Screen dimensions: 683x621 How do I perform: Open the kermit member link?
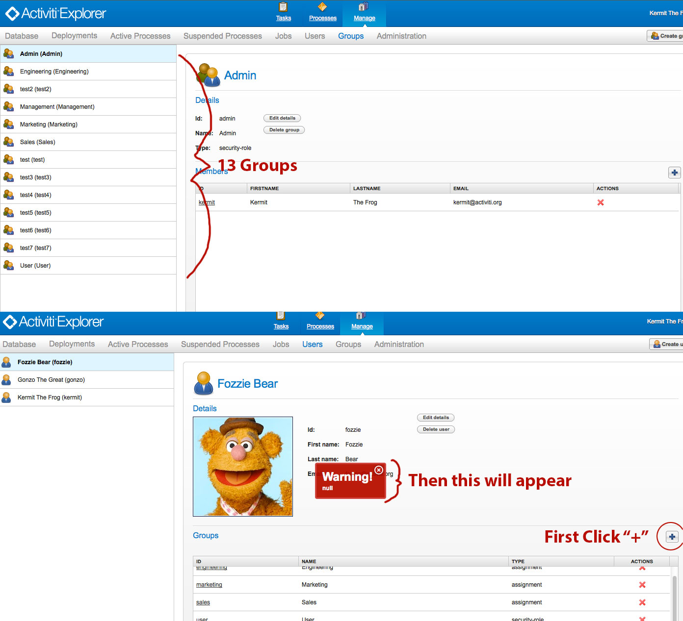pos(207,202)
